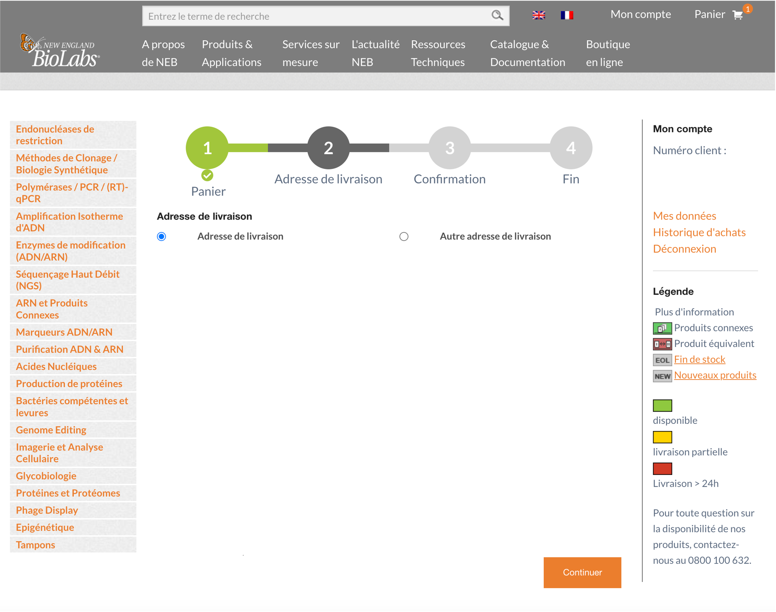Viewport: 776px width, 612px height.
Task: Open Genome Editing category
Action: (73, 430)
